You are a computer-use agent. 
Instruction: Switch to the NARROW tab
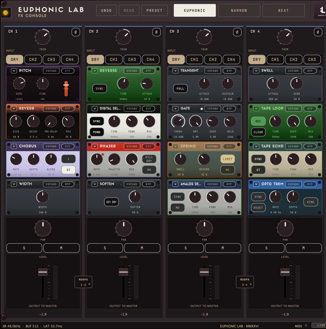239,10
